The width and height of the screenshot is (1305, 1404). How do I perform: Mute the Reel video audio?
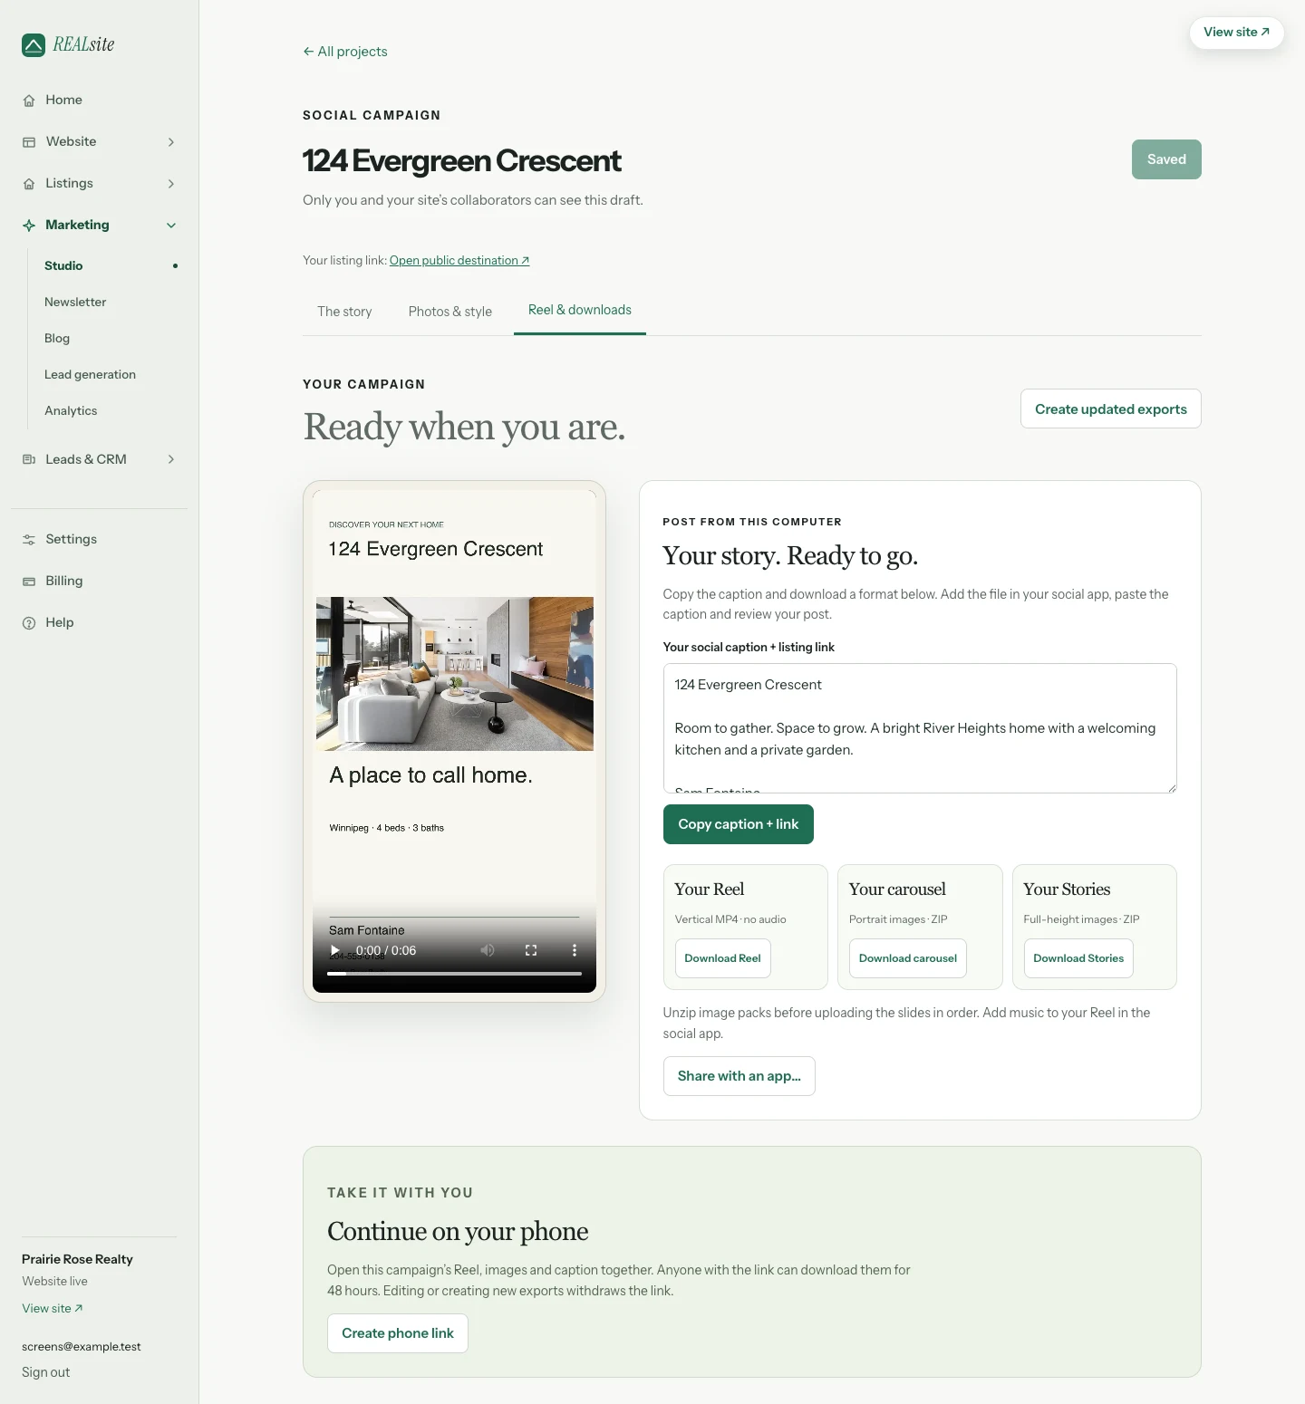(488, 950)
